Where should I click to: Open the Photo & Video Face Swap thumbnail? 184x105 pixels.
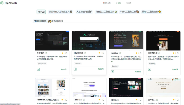point(163,41)
